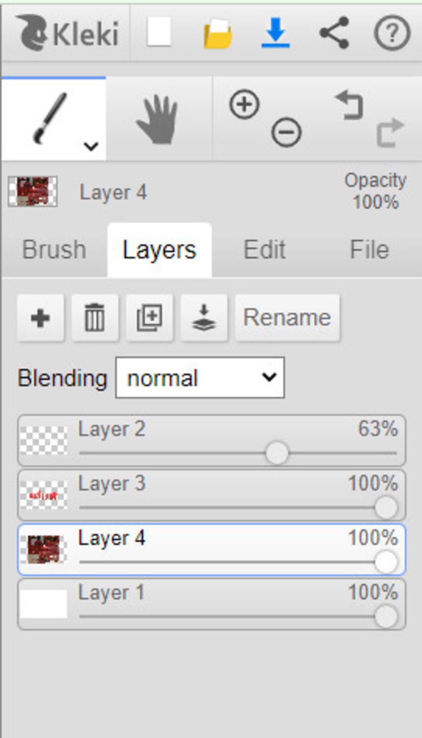Click the new image icon
Image resolution: width=422 pixels, height=738 pixels.
[x=159, y=32]
